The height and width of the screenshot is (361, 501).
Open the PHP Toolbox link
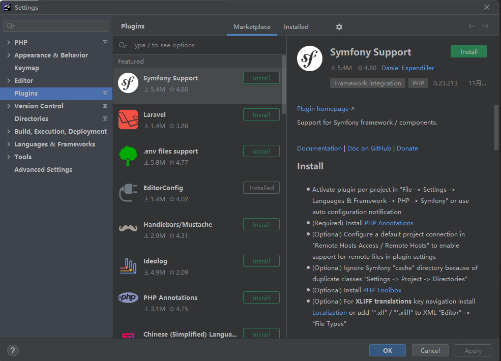(382, 290)
